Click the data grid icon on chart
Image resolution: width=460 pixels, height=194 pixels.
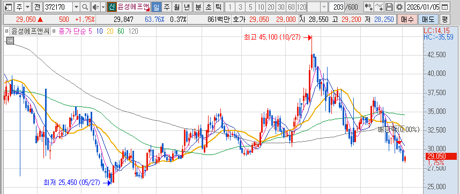[x=10, y=41]
